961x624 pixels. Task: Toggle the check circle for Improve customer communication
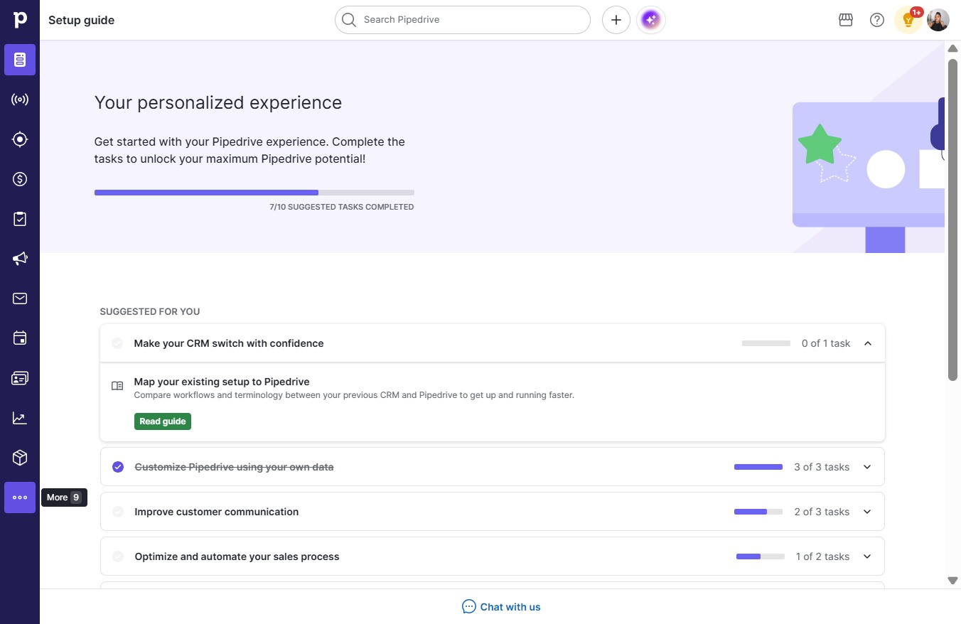click(118, 512)
